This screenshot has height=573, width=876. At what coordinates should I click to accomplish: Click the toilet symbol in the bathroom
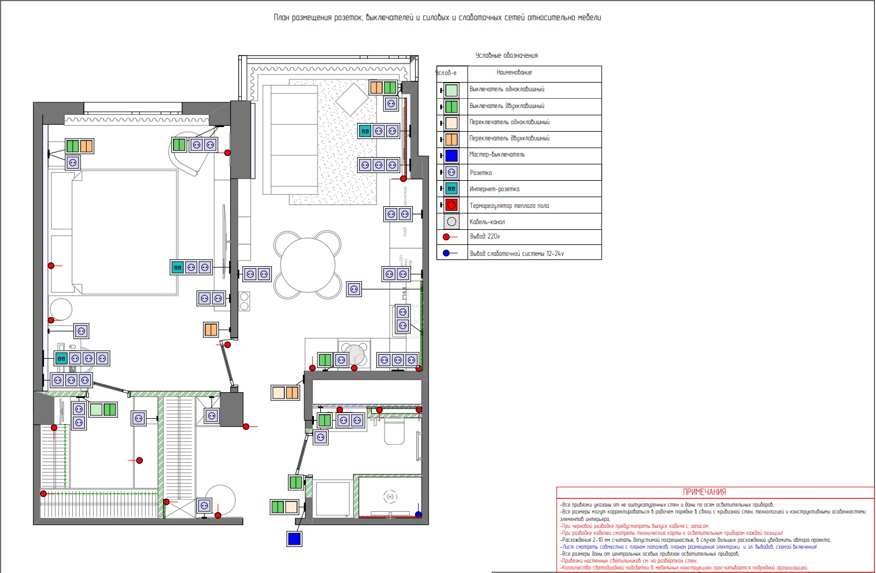(395, 431)
